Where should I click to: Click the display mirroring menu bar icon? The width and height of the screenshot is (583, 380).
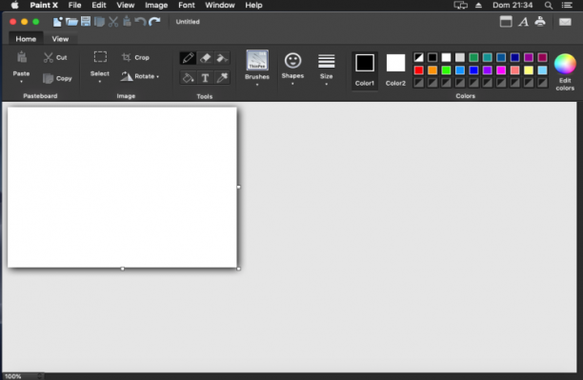[460, 5]
